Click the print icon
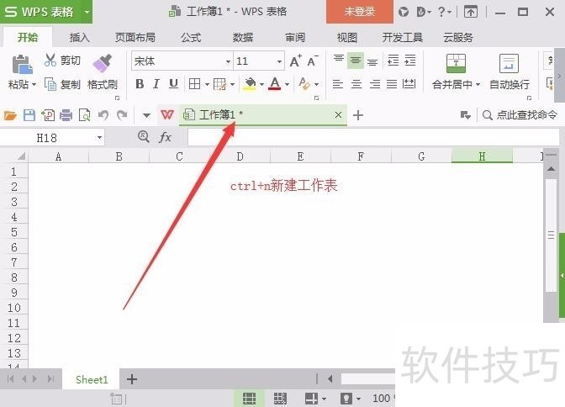565x407 pixels. coord(66,115)
